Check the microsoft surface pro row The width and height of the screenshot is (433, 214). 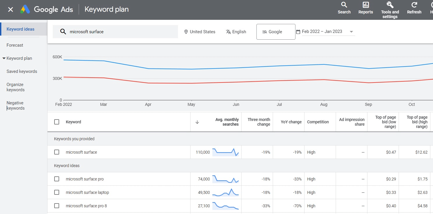pyautogui.click(x=57, y=179)
